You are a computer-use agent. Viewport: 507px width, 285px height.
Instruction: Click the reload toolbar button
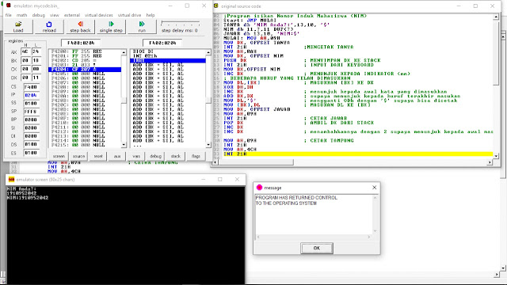click(49, 26)
